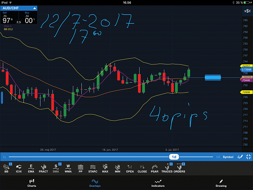Click the blue handle on chart left edge
Screen dimensions: 253x190
pos(2,98)
